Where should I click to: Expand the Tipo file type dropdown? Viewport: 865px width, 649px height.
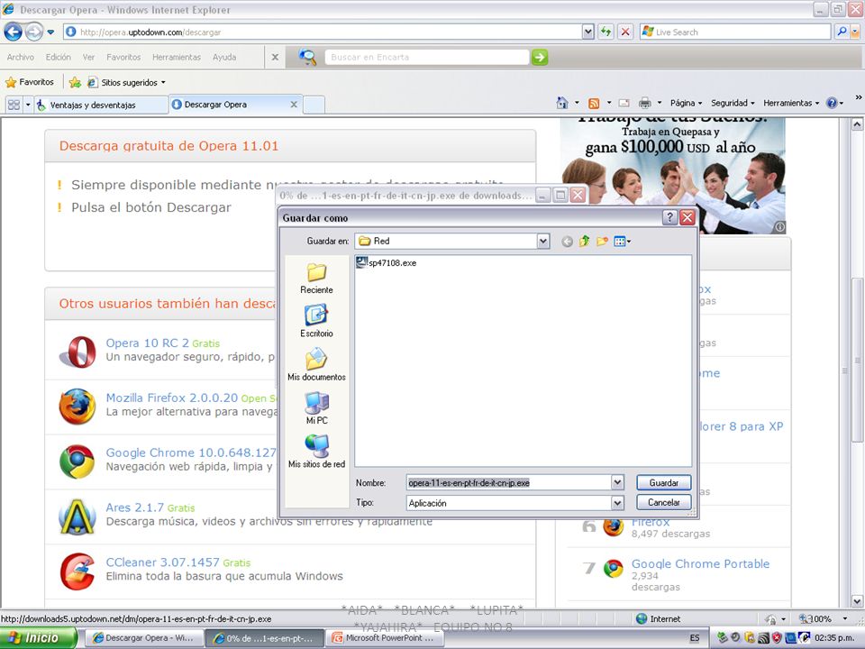point(617,503)
